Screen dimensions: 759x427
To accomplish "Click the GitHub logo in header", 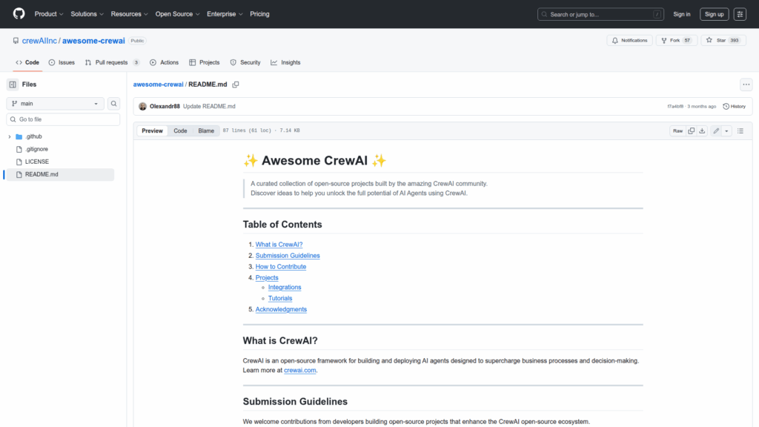I will click(19, 14).
